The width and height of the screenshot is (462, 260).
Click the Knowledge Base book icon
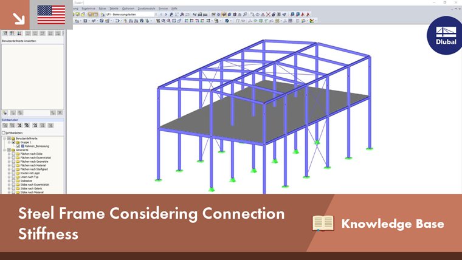pos(323,223)
